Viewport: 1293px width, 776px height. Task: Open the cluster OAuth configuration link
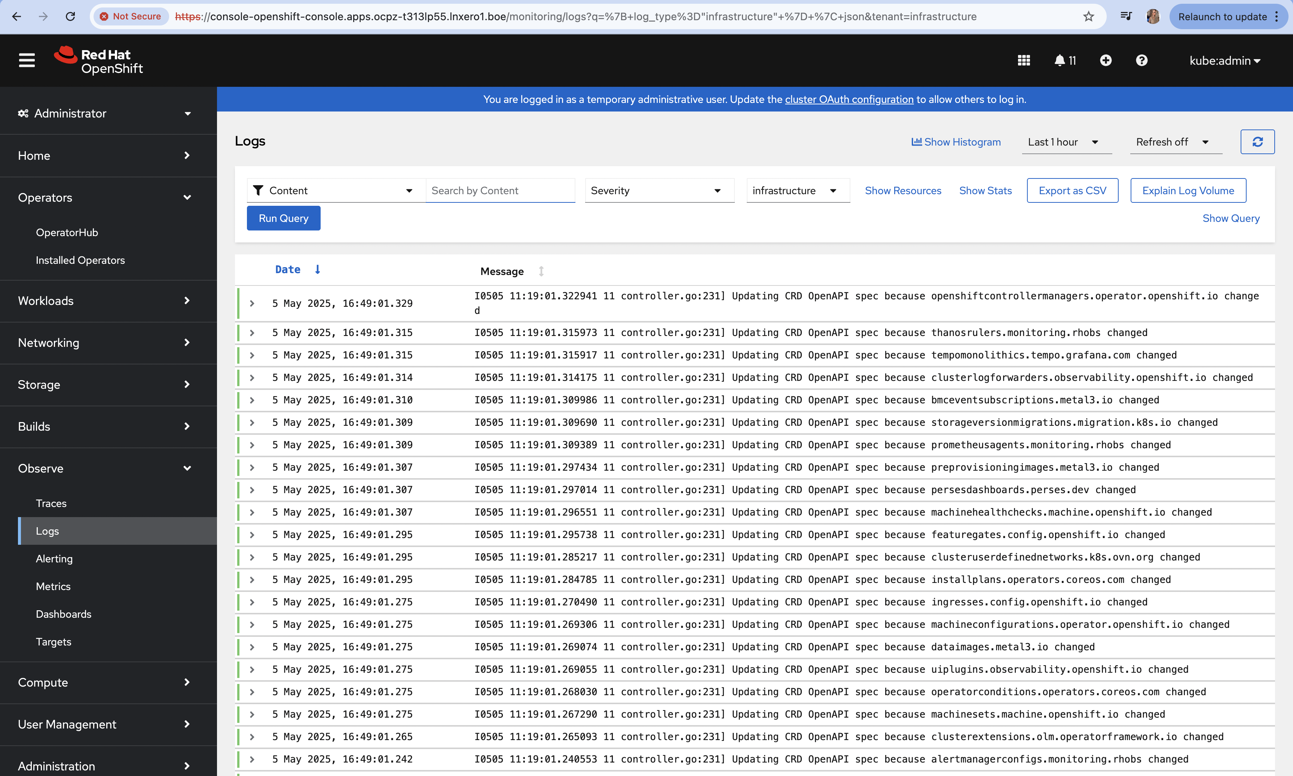click(849, 100)
